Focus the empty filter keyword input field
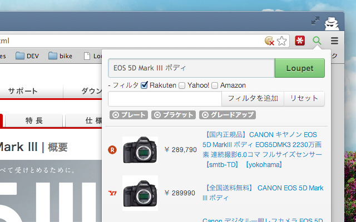356x222 pixels. pos(165,99)
